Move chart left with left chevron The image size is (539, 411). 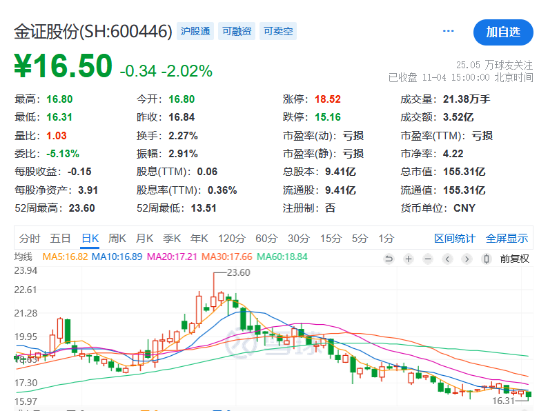pyautogui.click(x=447, y=259)
